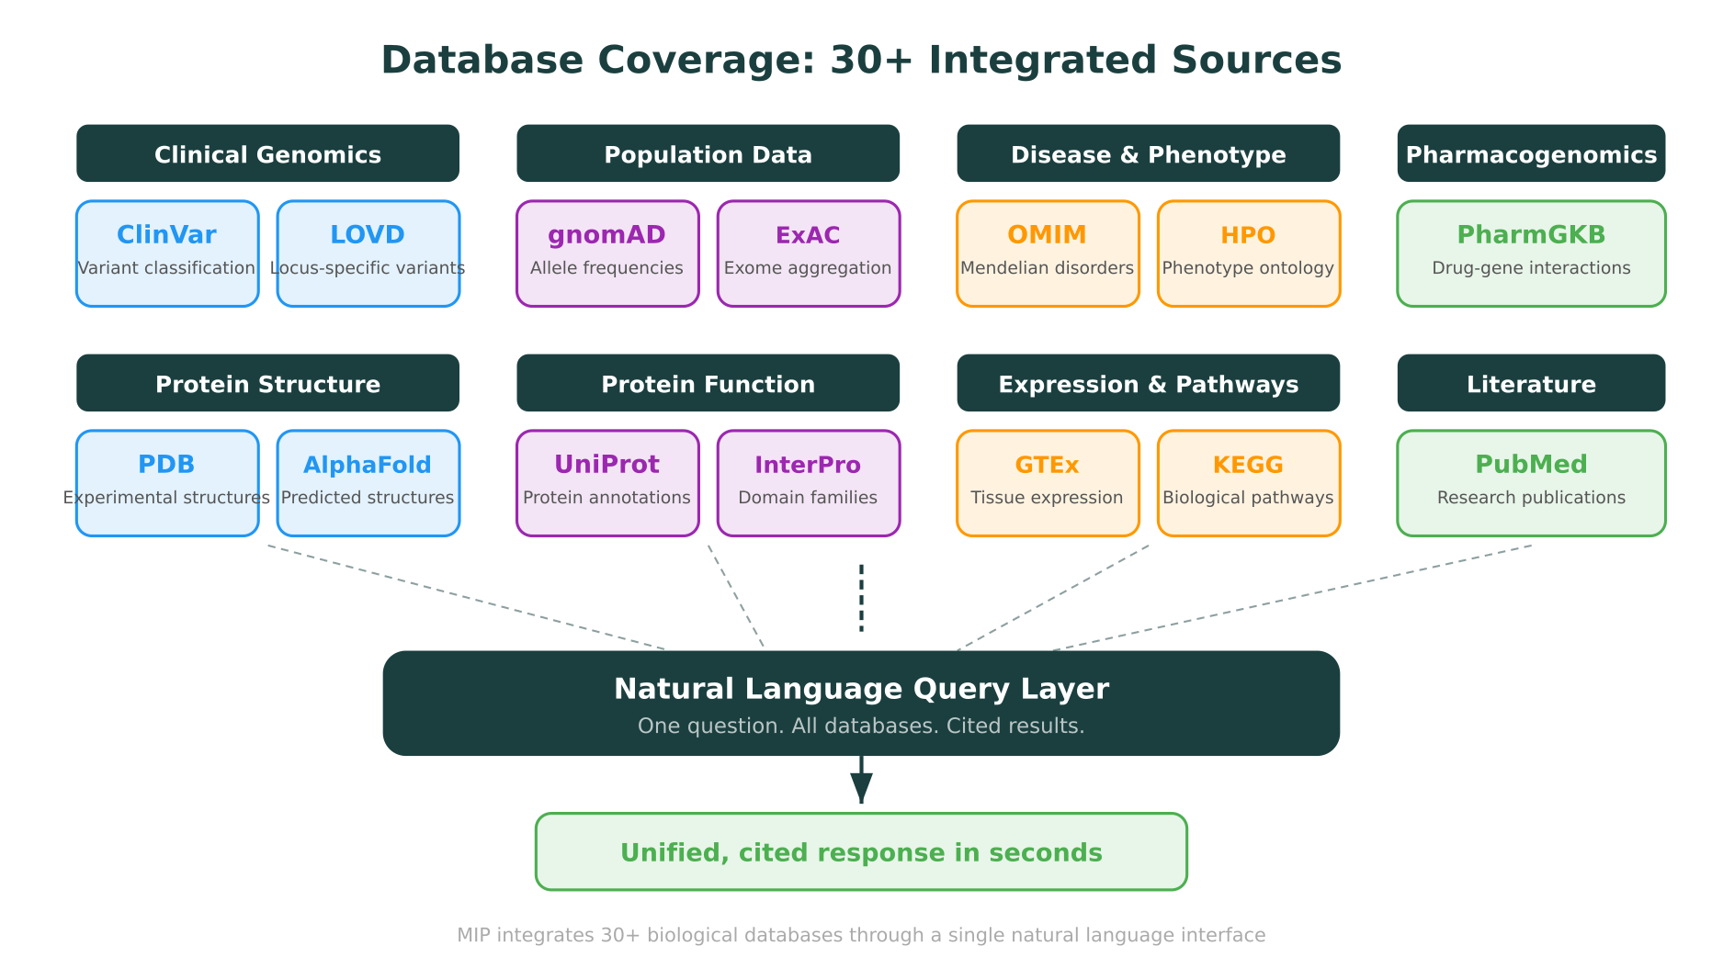Click the Literature category header
This screenshot has width=1723, height=957.
click(x=1531, y=383)
